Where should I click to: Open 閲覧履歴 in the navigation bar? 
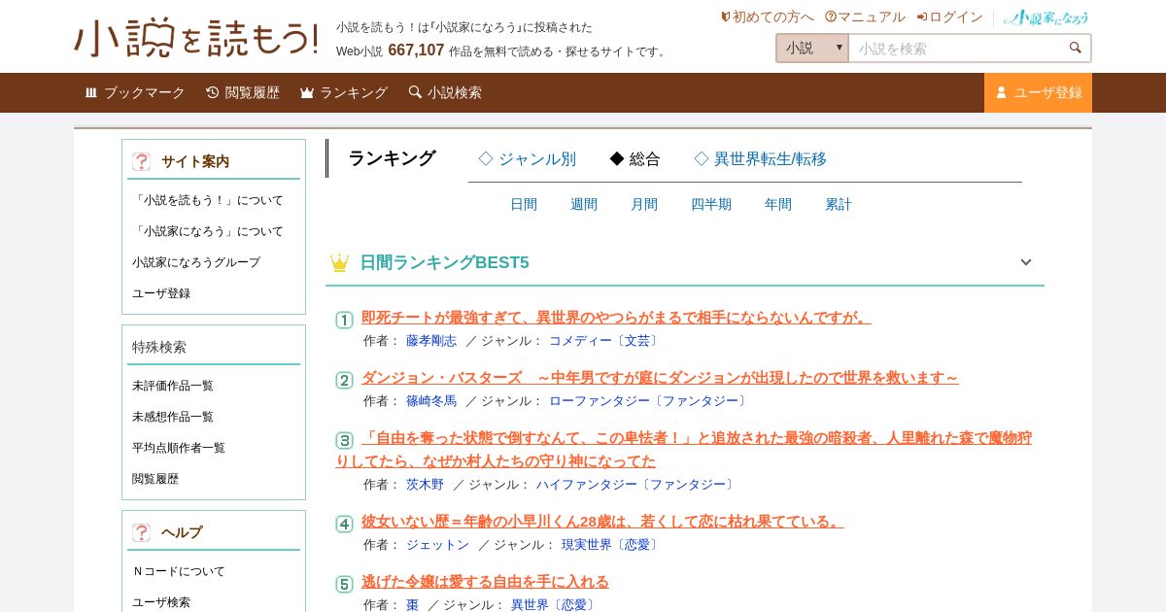(x=243, y=92)
